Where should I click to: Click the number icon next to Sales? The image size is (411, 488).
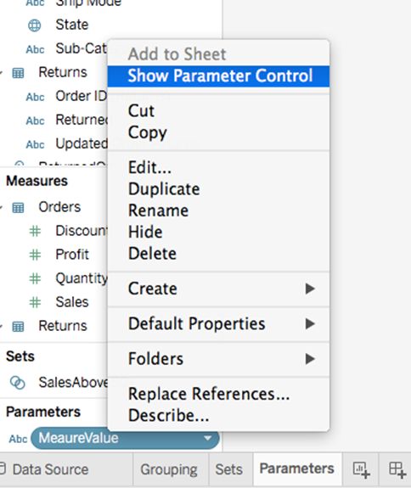35,302
